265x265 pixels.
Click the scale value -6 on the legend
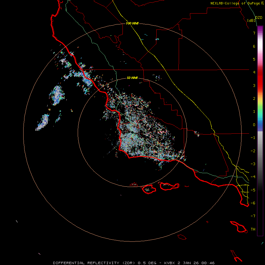click(253, 203)
